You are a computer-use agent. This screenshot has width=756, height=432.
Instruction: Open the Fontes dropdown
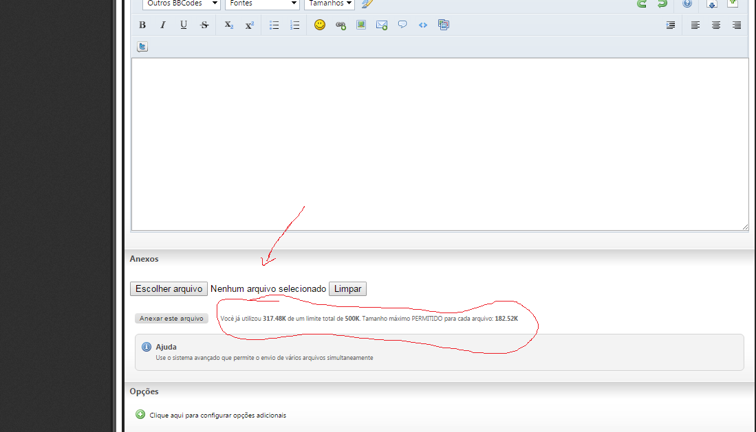click(x=262, y=3)
